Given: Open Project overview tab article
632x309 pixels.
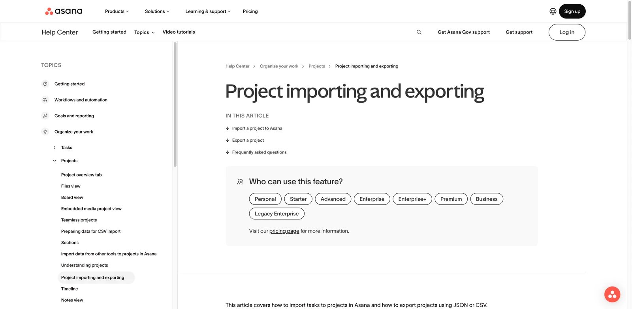Looking at the screenshot, I should pos(81,175).
